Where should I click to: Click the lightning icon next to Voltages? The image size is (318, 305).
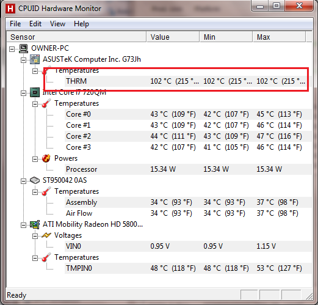[46, 235]
